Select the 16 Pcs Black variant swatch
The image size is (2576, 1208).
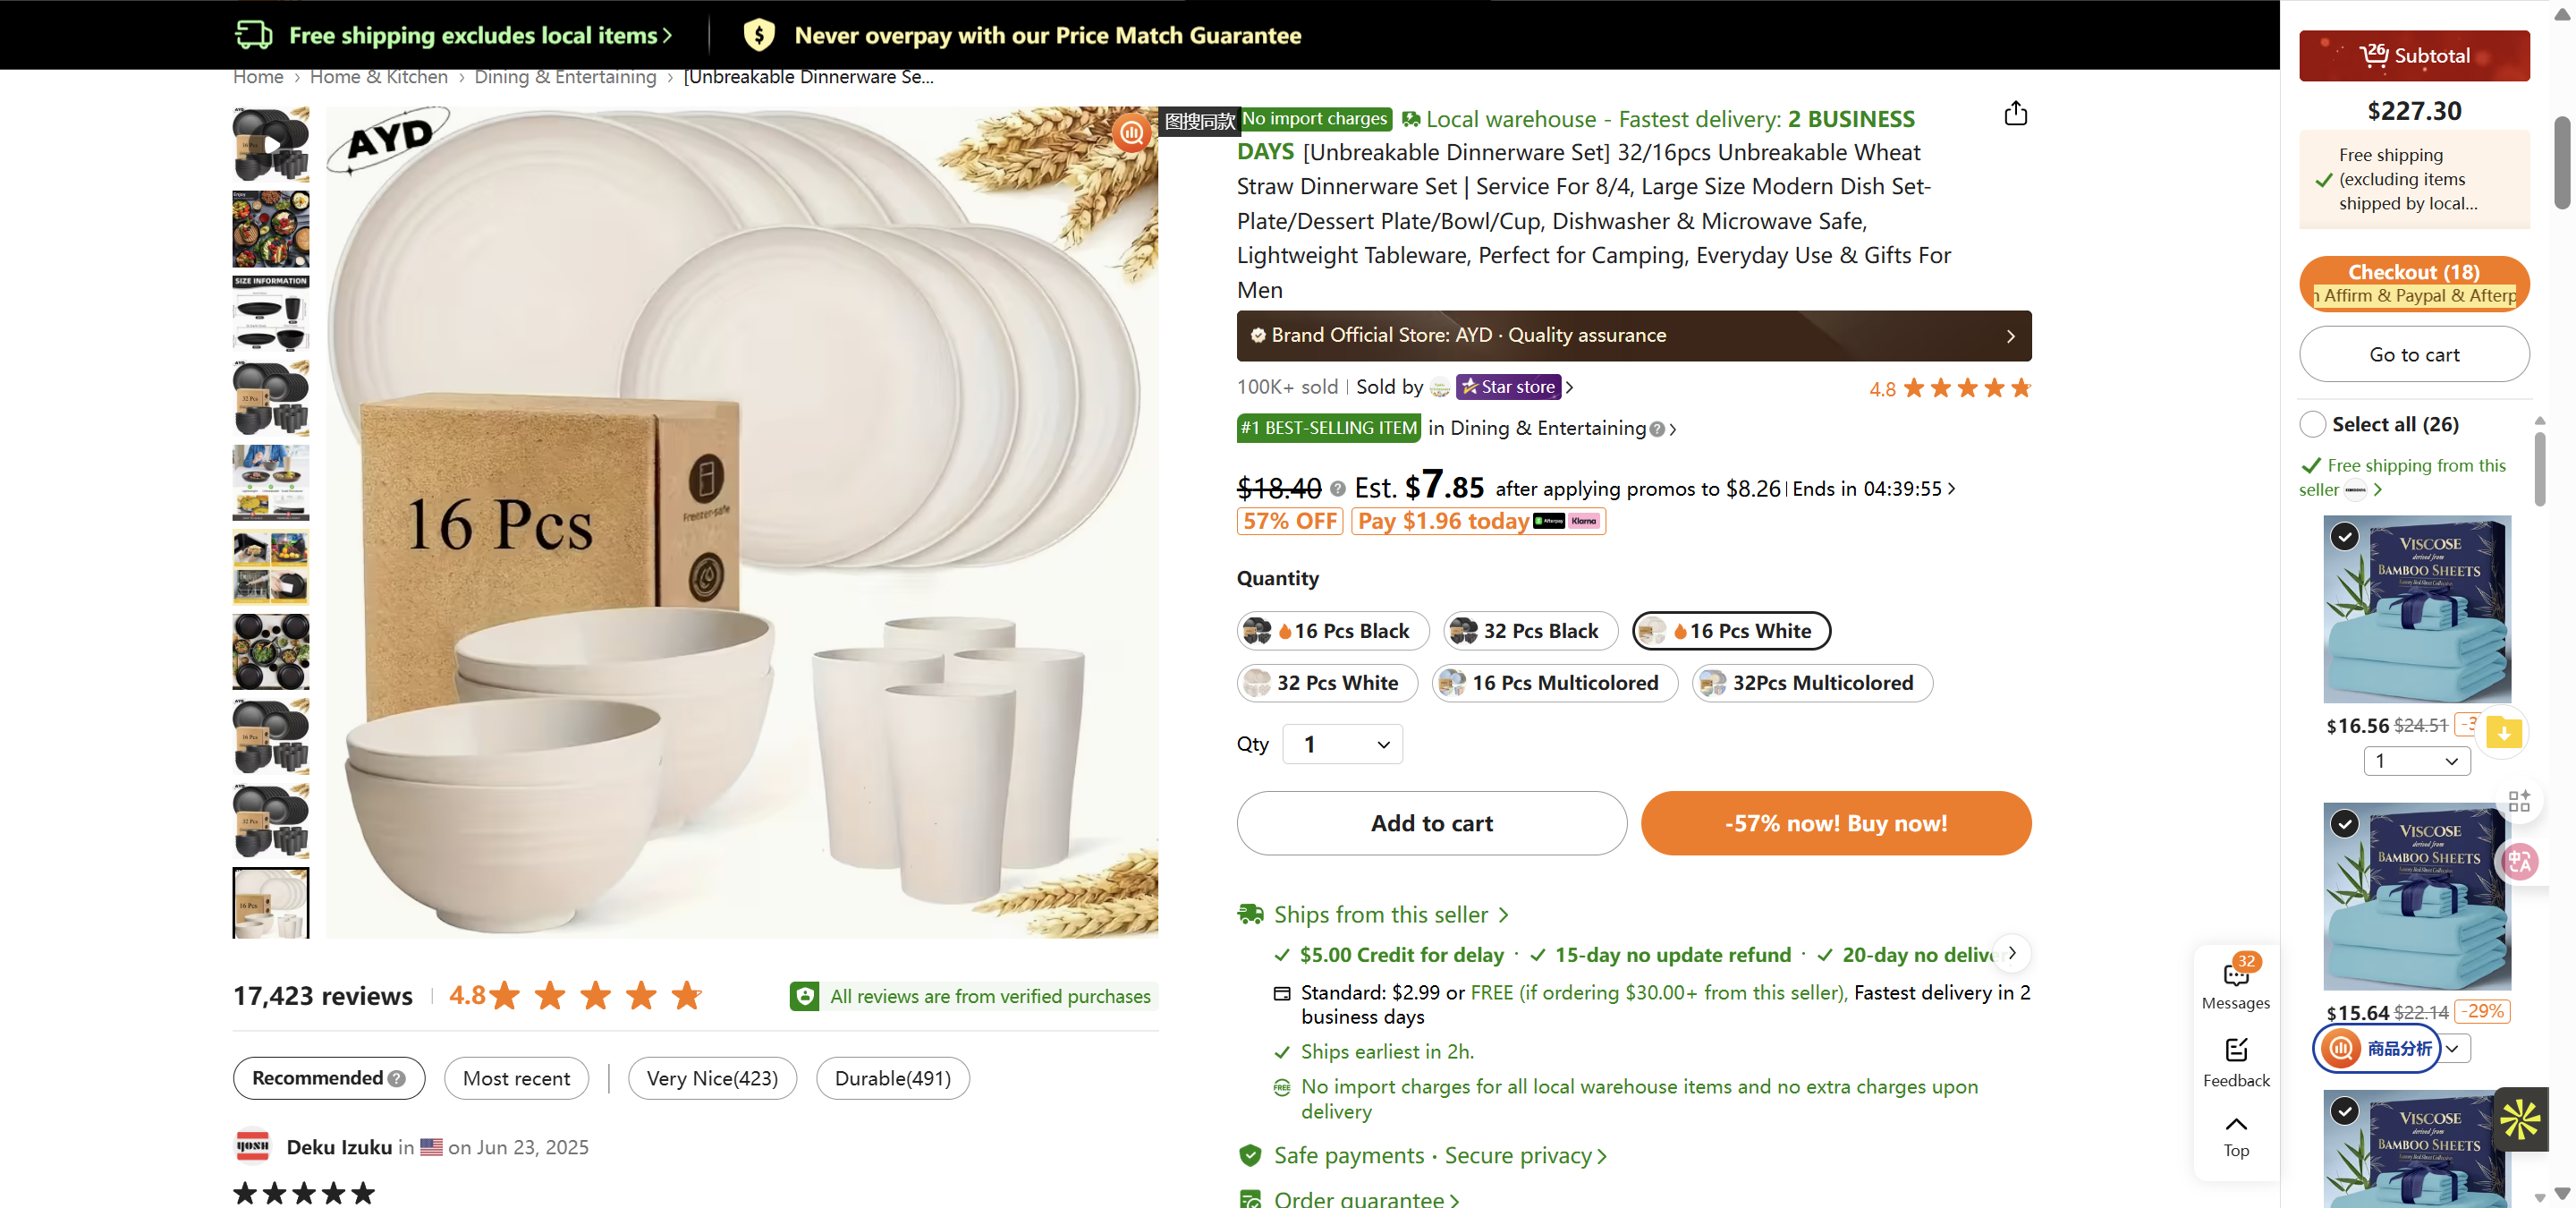click(1332, 630)
